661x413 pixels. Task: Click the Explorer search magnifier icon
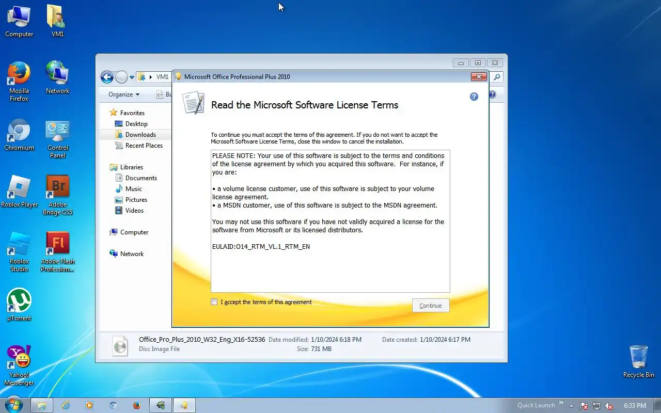coord(497,77)
